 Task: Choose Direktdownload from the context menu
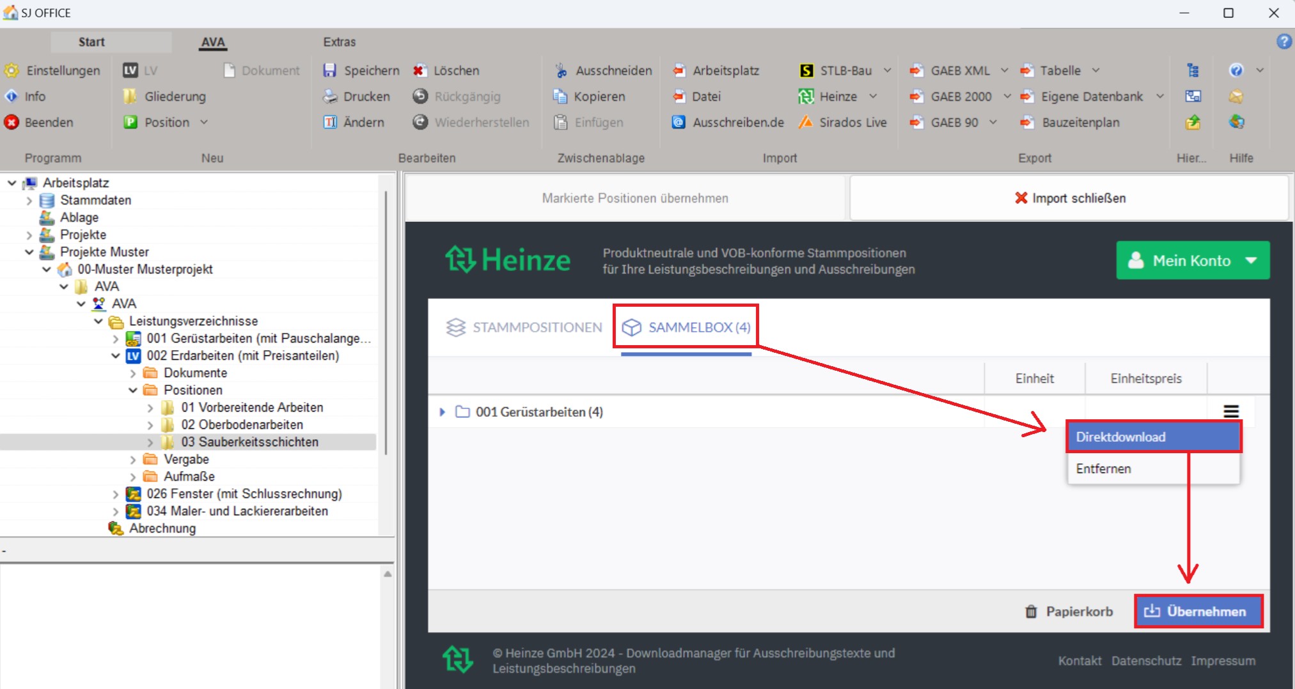pyautogui.click(x=1154, y=437)
